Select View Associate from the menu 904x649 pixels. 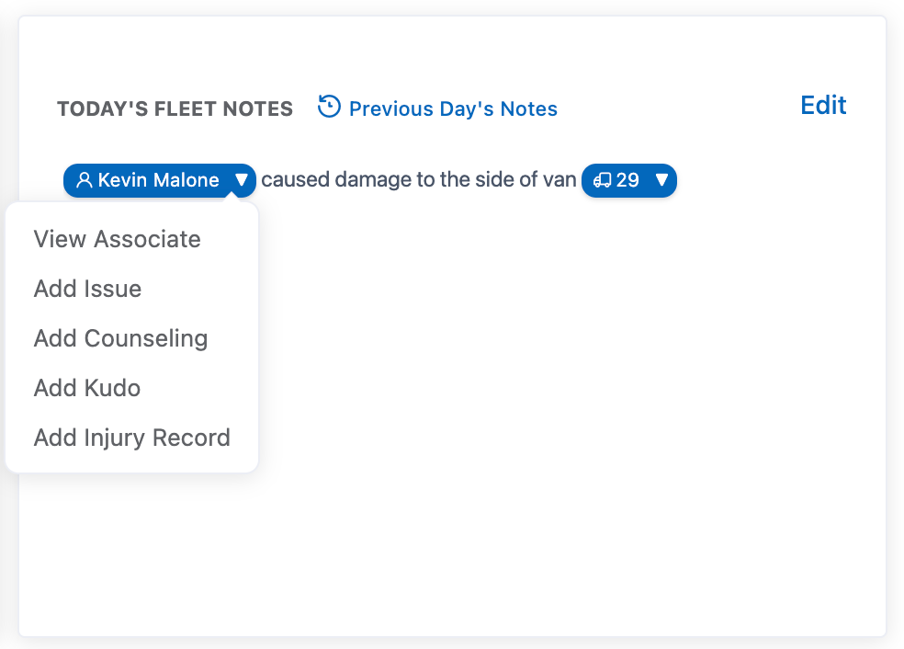(x=117, y=239)
